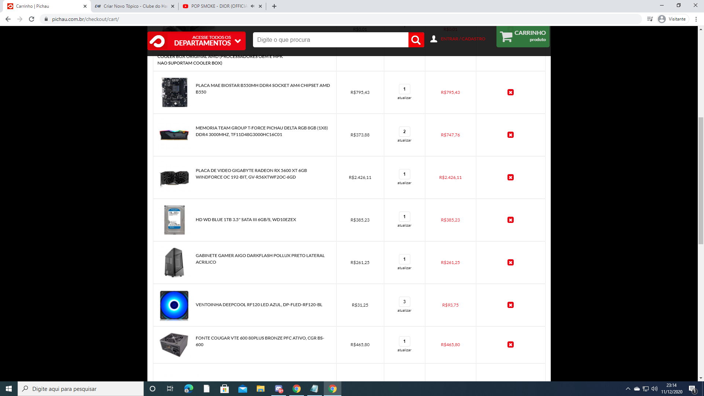Open the Placa Mae Biostar B550MH product name
The width and height of the screenshot is (704, 396).
pos(263,89)
